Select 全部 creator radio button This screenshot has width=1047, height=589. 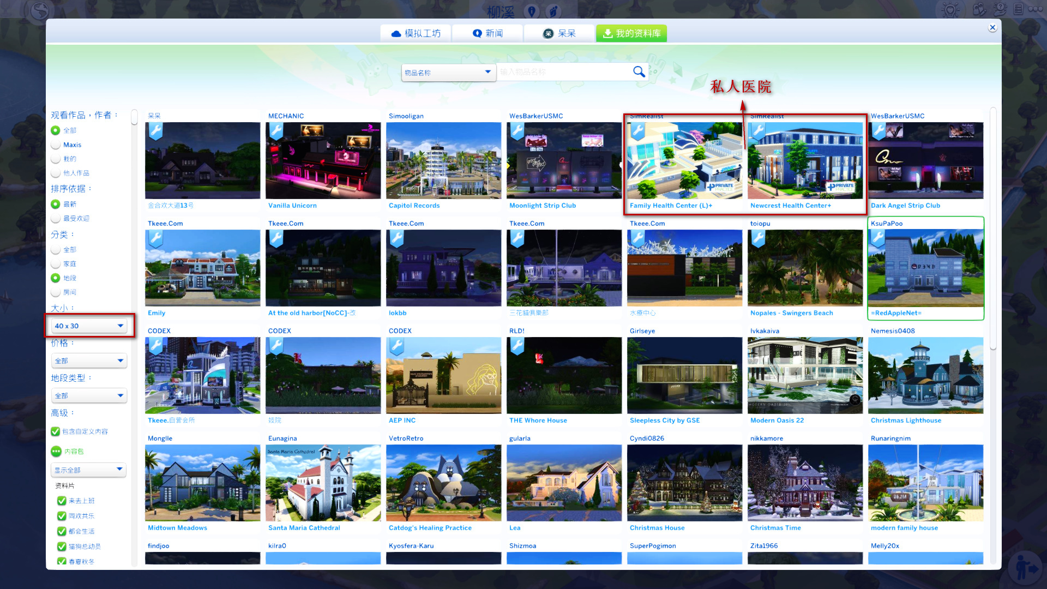click(x=55, y=130)
